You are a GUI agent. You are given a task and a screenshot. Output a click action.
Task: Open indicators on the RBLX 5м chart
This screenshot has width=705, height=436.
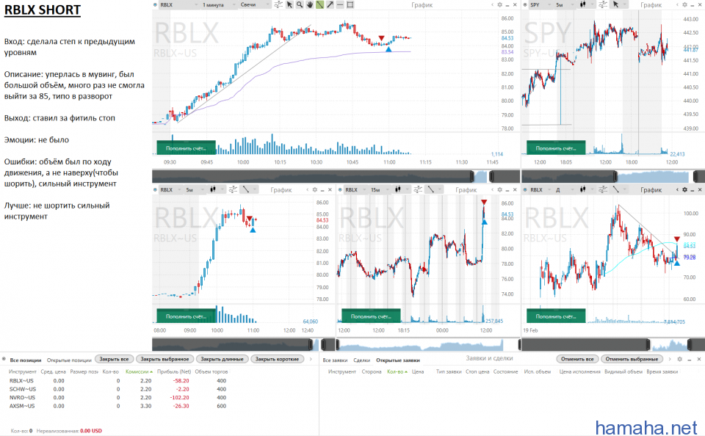(x=233, y=189)
